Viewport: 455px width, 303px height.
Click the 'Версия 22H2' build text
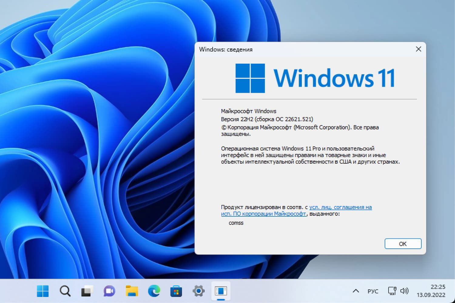tap(267, 119)
